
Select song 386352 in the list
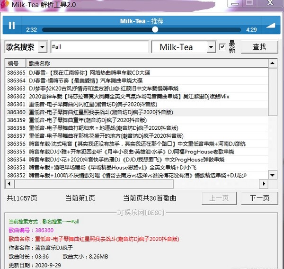click(x=95, y=175)
